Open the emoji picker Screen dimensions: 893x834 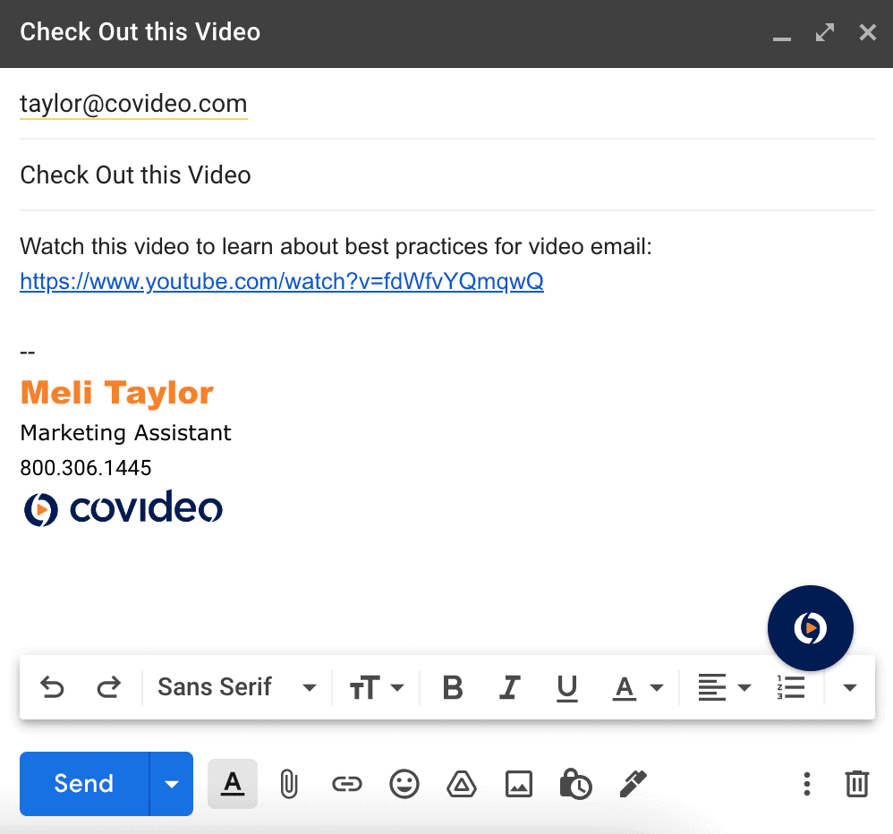click(404, 784)
